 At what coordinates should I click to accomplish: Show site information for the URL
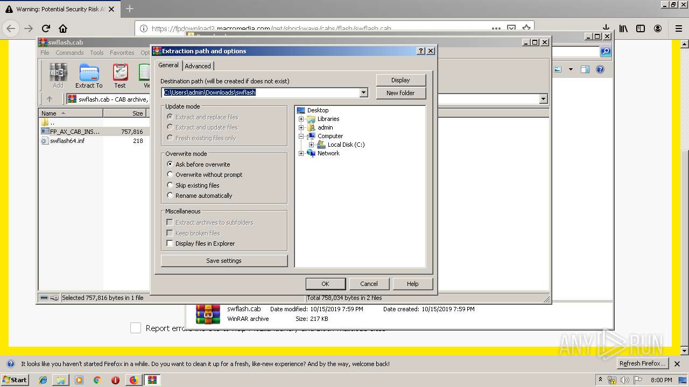pyautogui.click(x=144, y=28)
